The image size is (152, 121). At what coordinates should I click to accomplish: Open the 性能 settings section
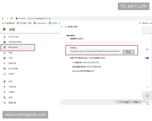pos(10,53)
